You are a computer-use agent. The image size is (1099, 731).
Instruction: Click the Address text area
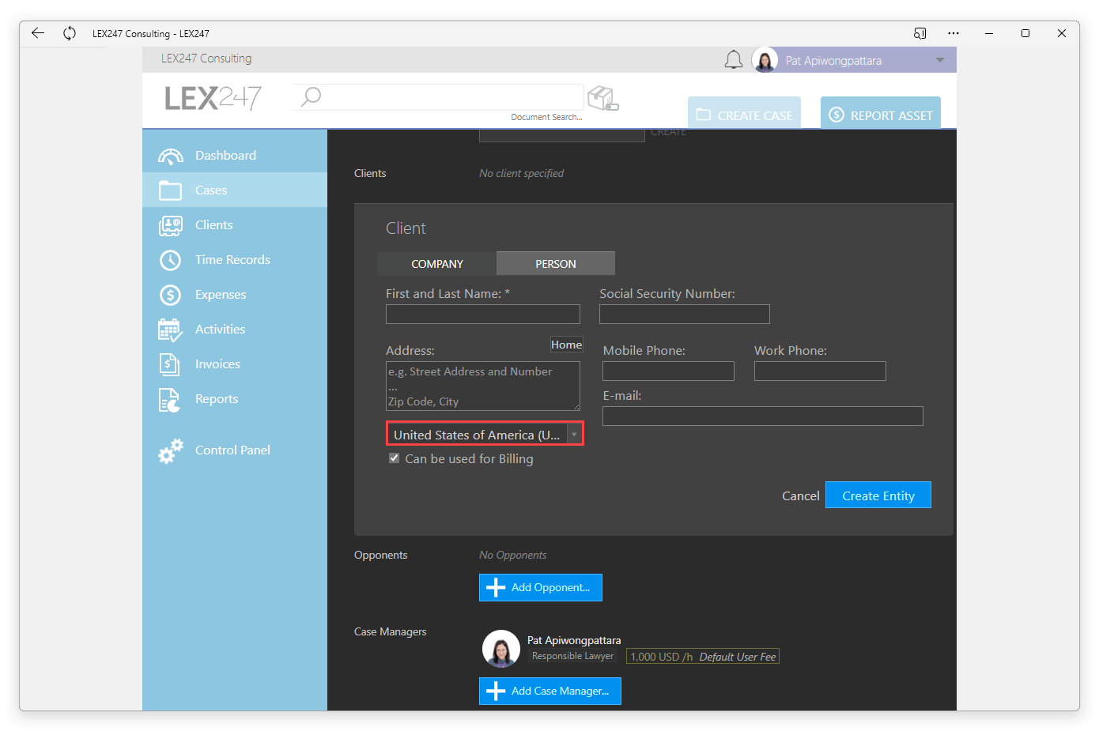click(x=483, y=386)
